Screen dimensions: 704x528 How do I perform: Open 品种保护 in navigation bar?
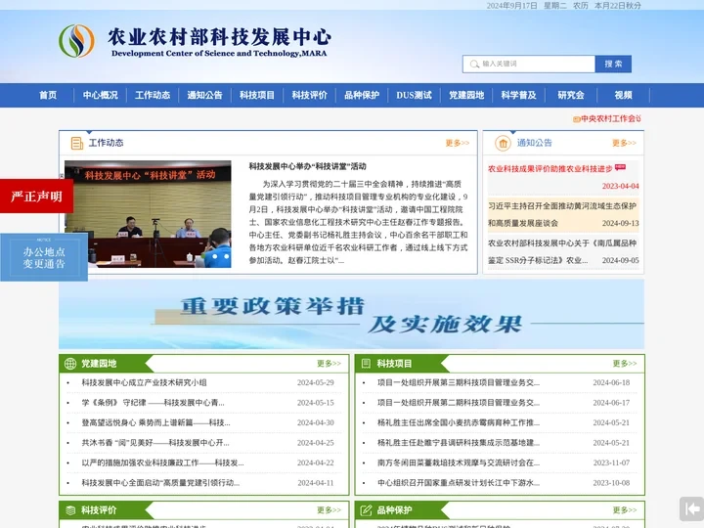362,95
